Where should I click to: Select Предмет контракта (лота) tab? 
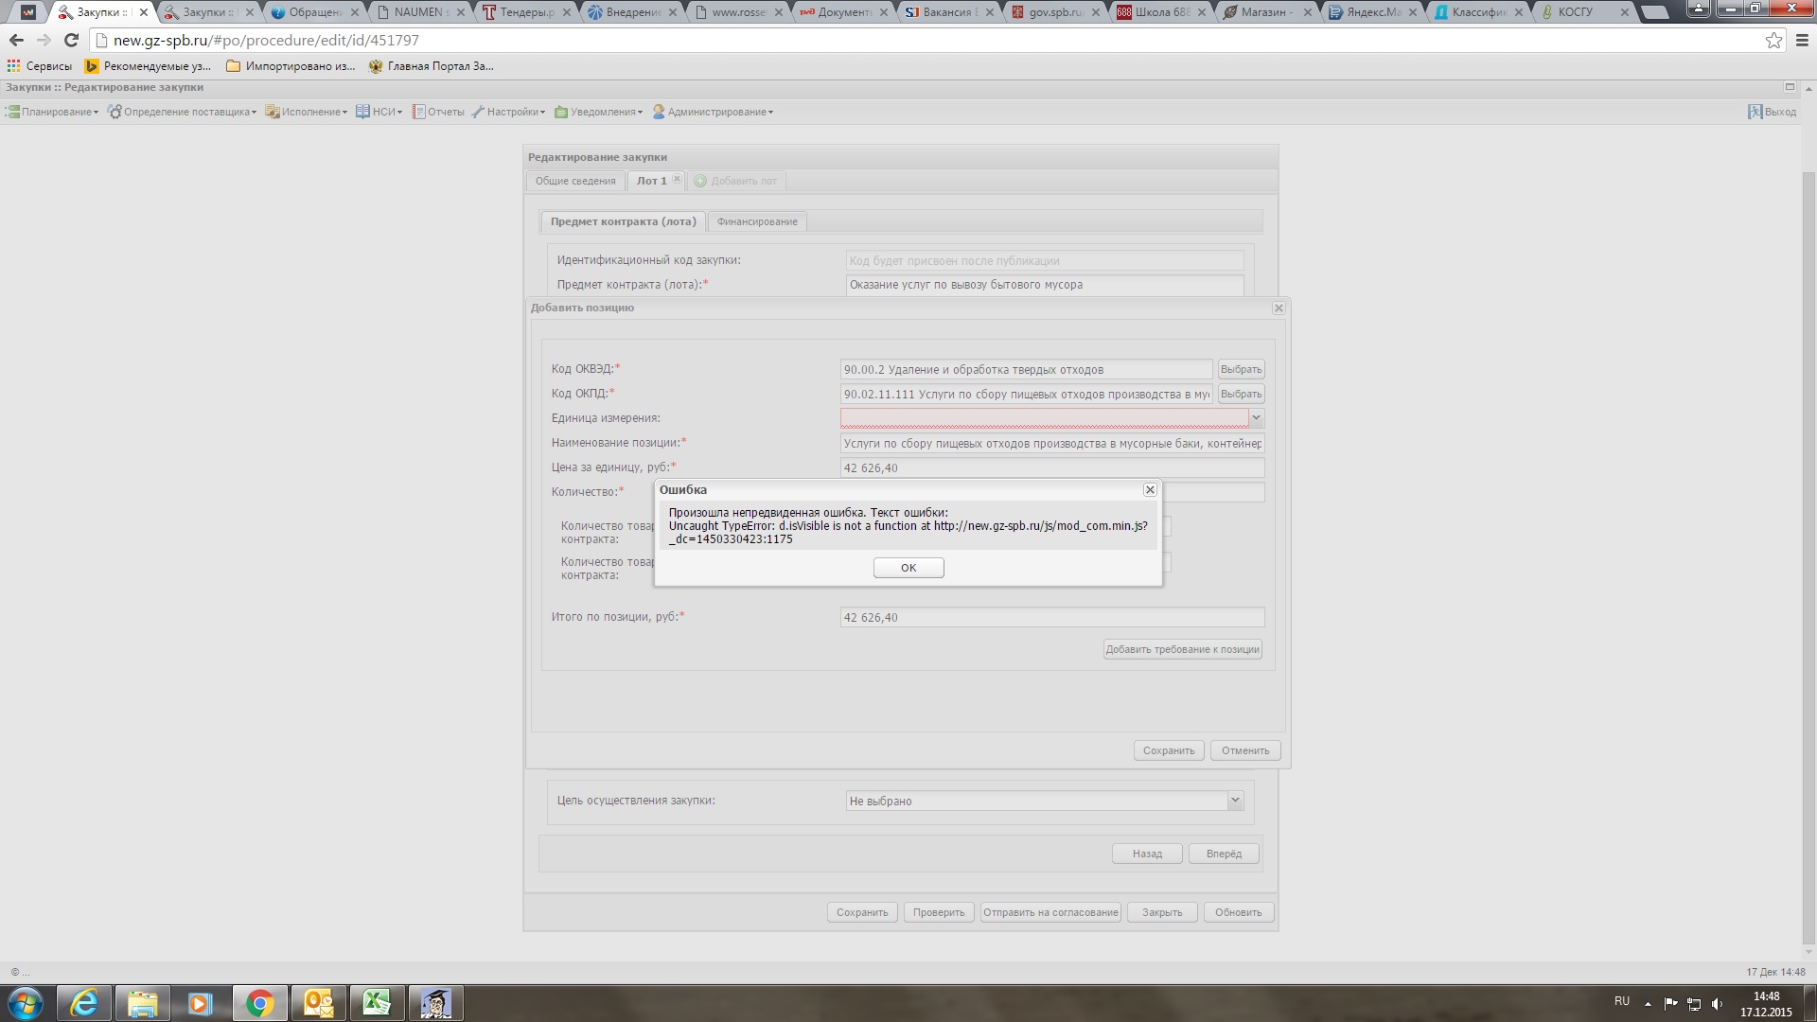(x=623, y=221)
